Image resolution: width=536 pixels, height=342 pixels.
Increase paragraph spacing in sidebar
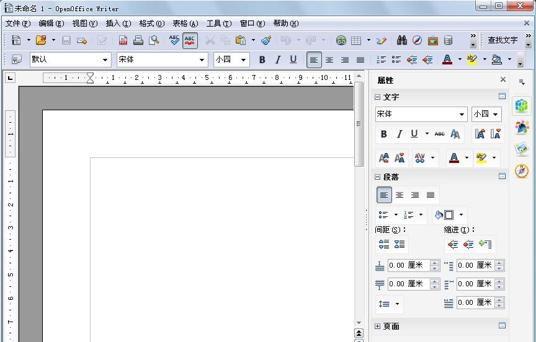384,244
